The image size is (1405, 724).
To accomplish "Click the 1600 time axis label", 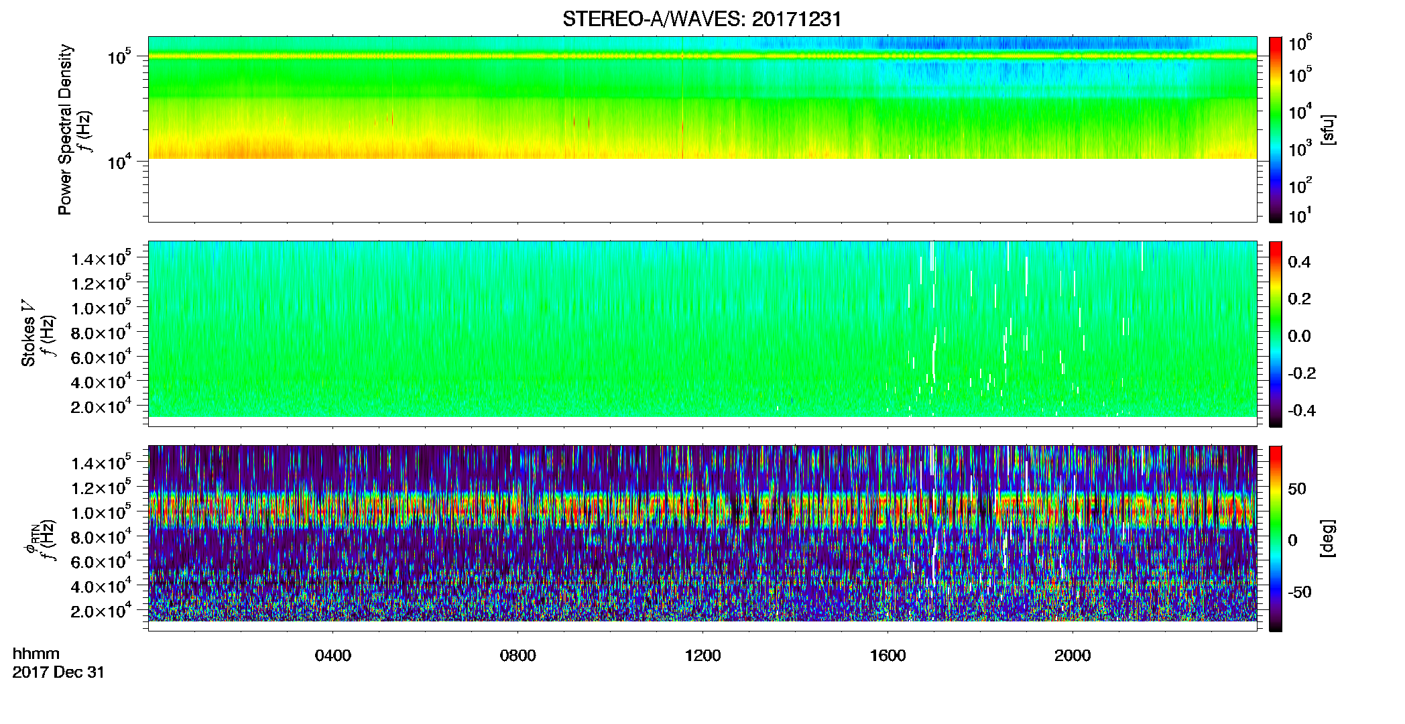I will coord(888,656).
